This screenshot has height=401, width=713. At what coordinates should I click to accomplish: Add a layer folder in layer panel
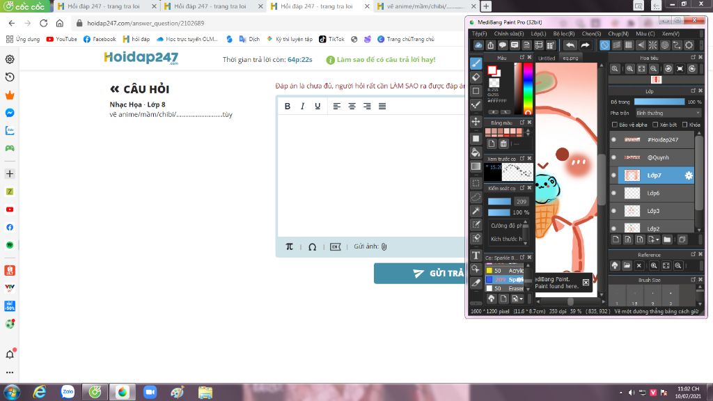tap(667, 239)
